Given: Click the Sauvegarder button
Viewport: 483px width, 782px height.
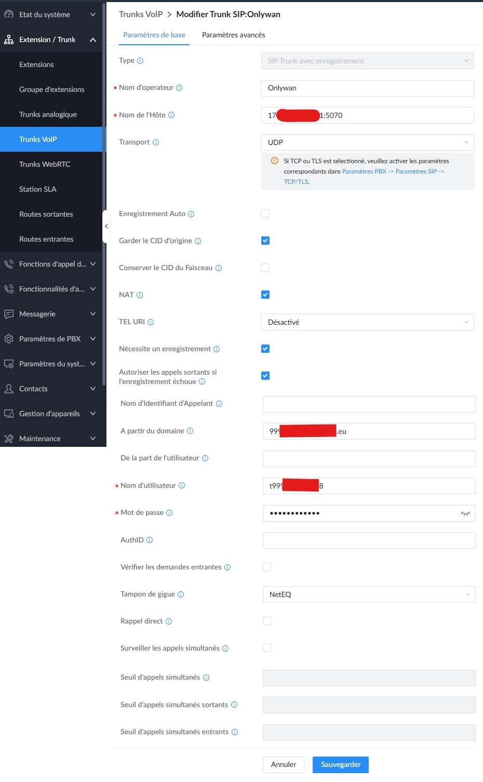Looking at the screenshot, I should [341, 764].
